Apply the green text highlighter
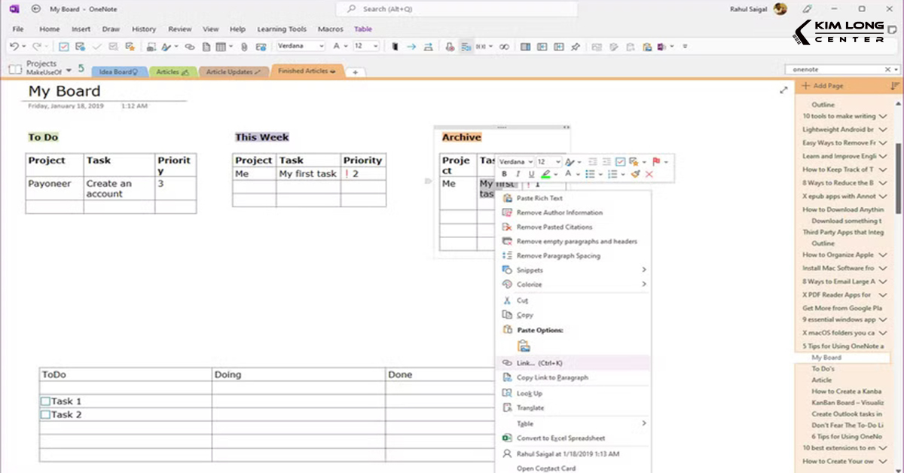This screenshot has width=904, height=473. coord(545,174)
